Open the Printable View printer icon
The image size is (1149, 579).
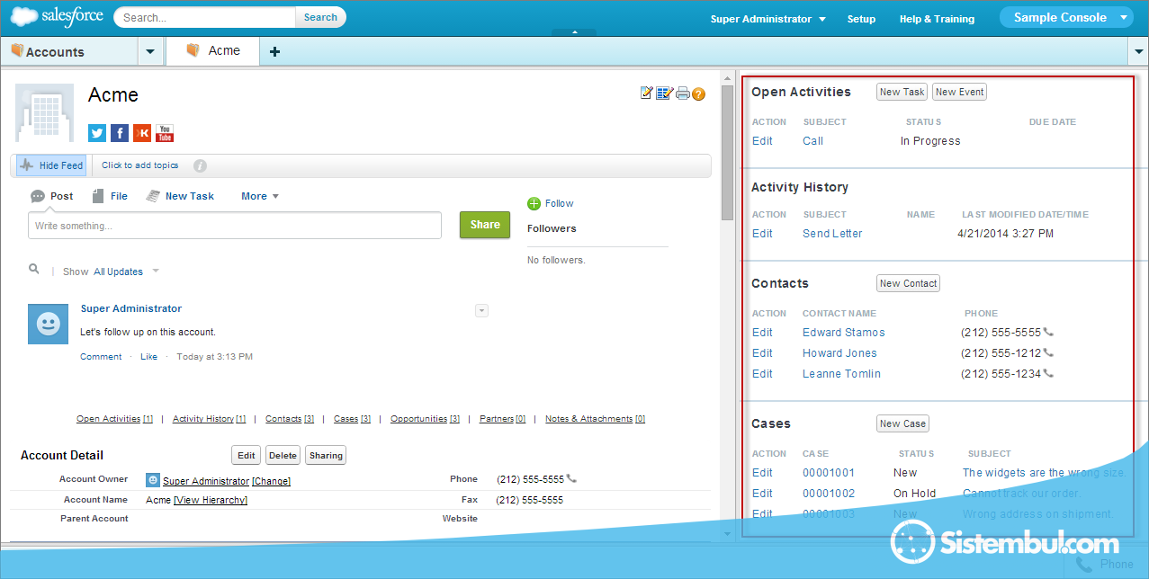683,93
